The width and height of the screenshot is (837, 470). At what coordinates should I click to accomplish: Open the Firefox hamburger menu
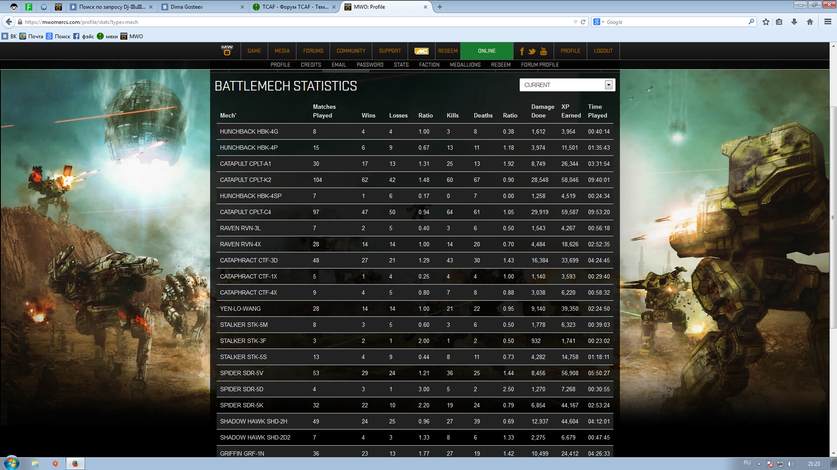tap(828, 22)
